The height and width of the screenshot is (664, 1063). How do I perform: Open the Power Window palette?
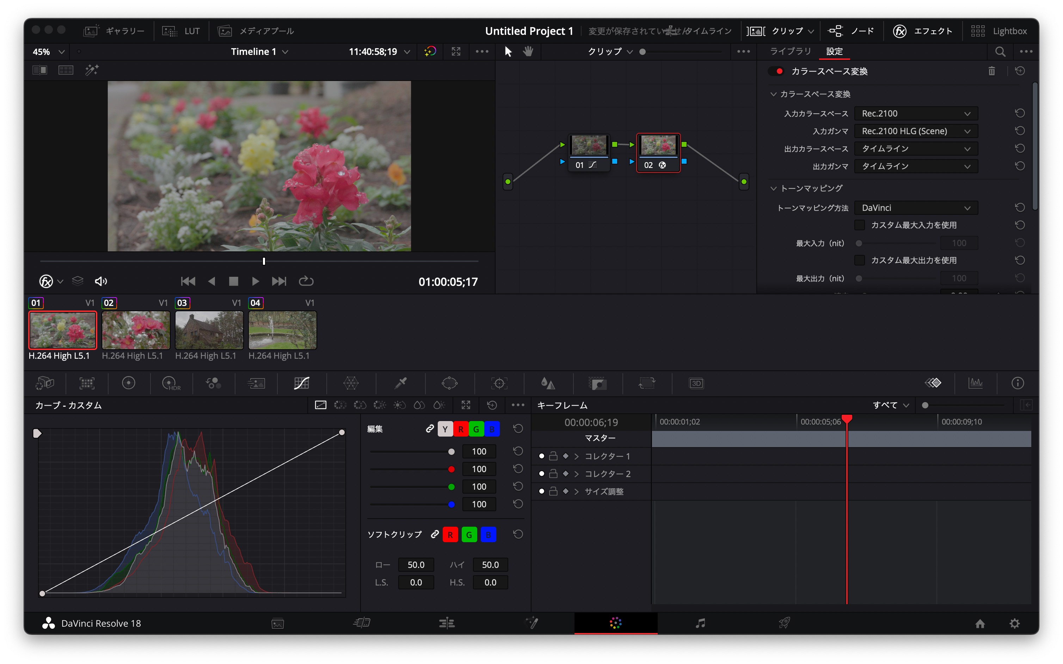tap(449, 383)
